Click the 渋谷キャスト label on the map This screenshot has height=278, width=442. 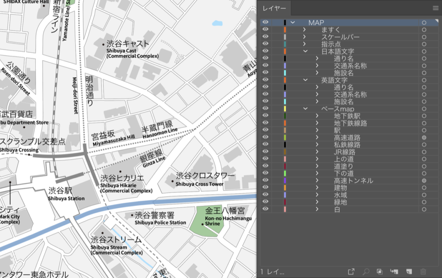point(128,44)
